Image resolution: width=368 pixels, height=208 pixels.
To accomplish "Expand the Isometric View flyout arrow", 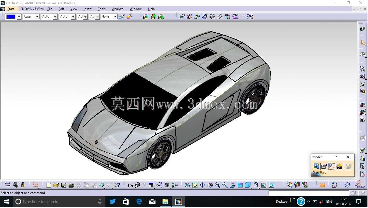I will click(x=251, y=188).
